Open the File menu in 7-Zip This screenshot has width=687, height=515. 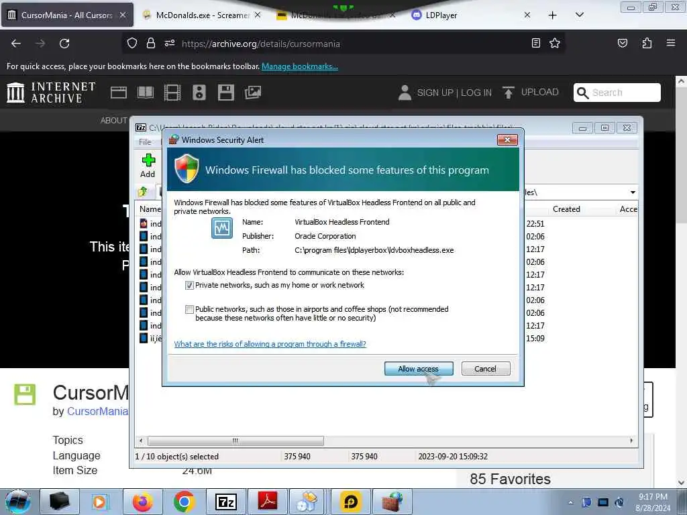point(145,142)
